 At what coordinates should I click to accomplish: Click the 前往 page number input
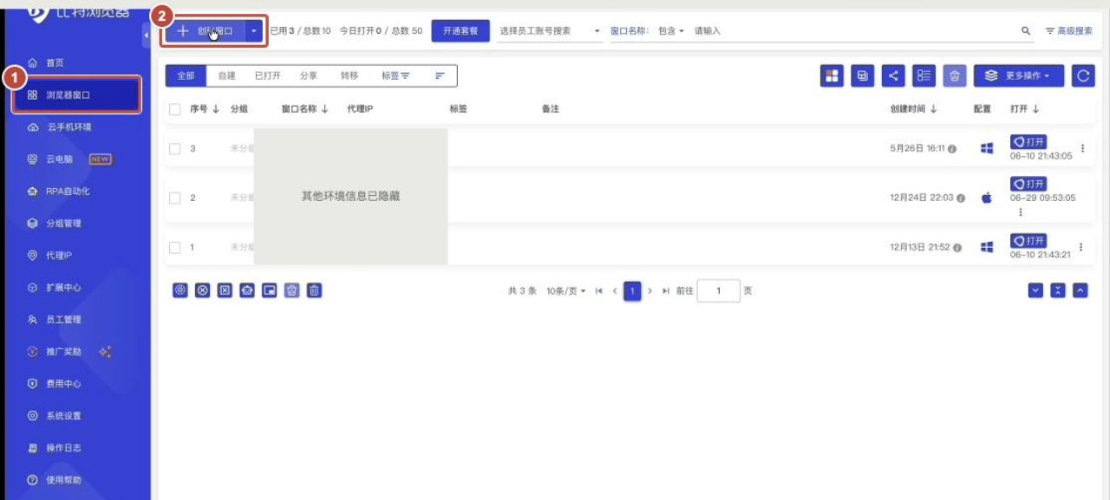point(718,291)
